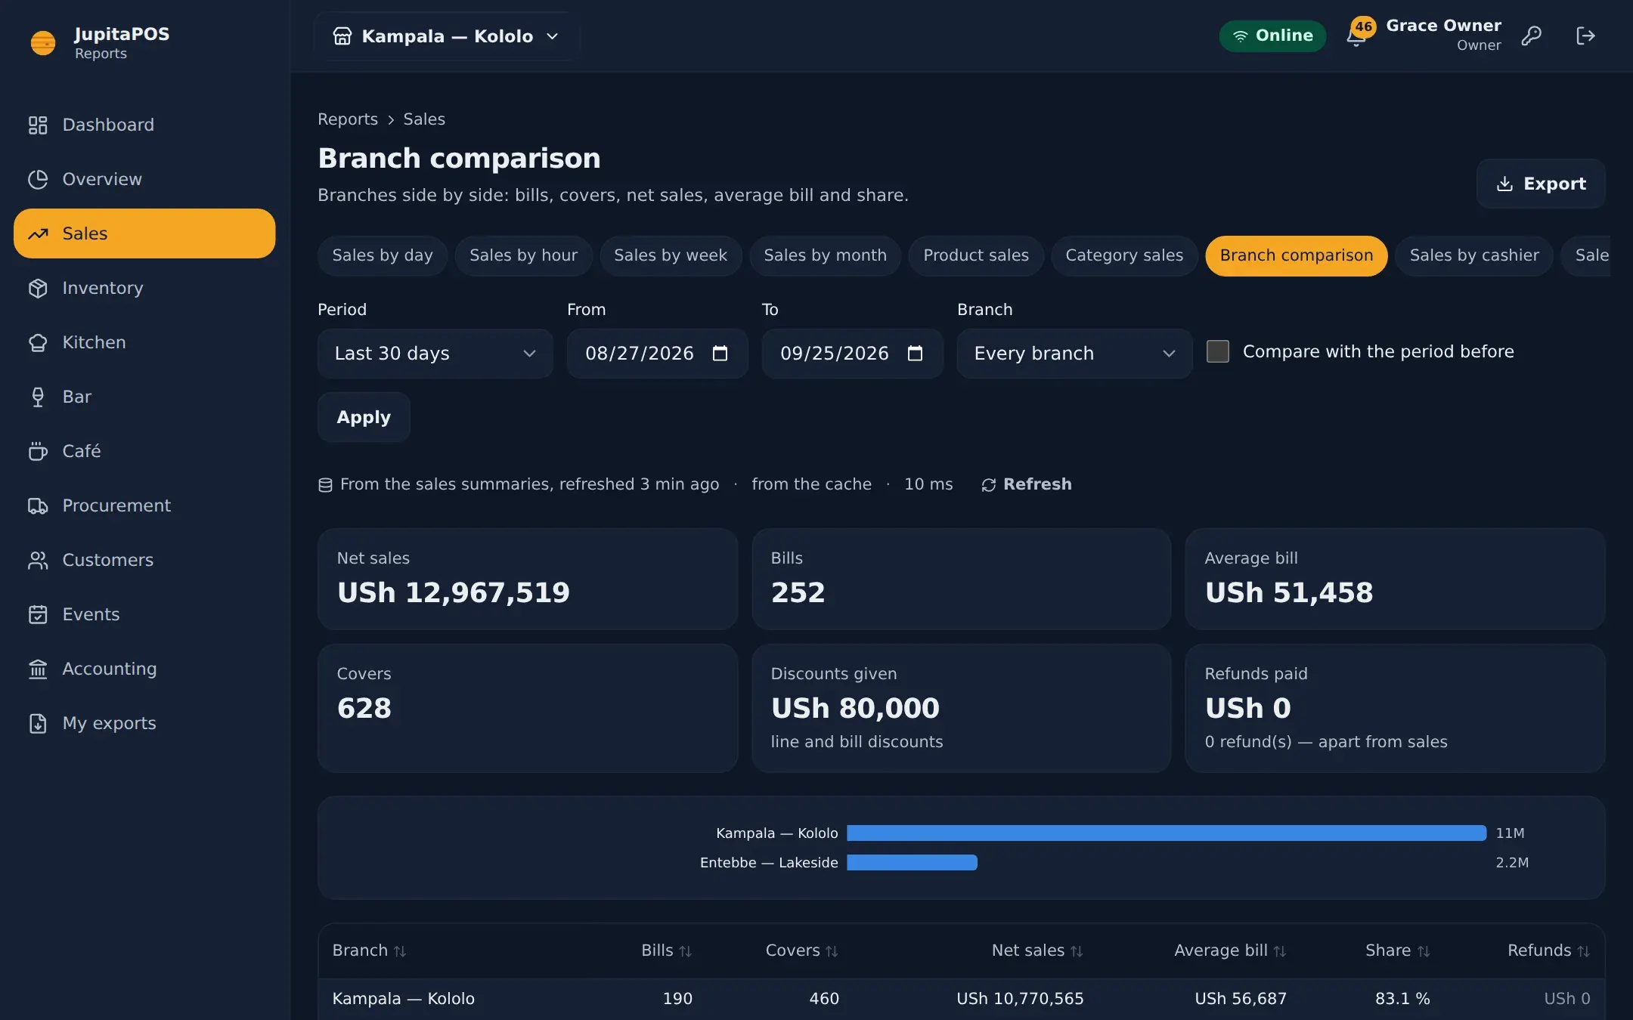
Task: Click the From date field 08/27/2026
Action: (657, 353)
